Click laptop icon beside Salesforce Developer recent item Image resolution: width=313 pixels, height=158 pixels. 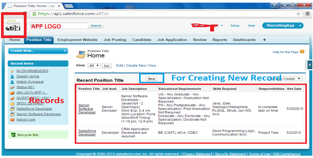[12, 109]
